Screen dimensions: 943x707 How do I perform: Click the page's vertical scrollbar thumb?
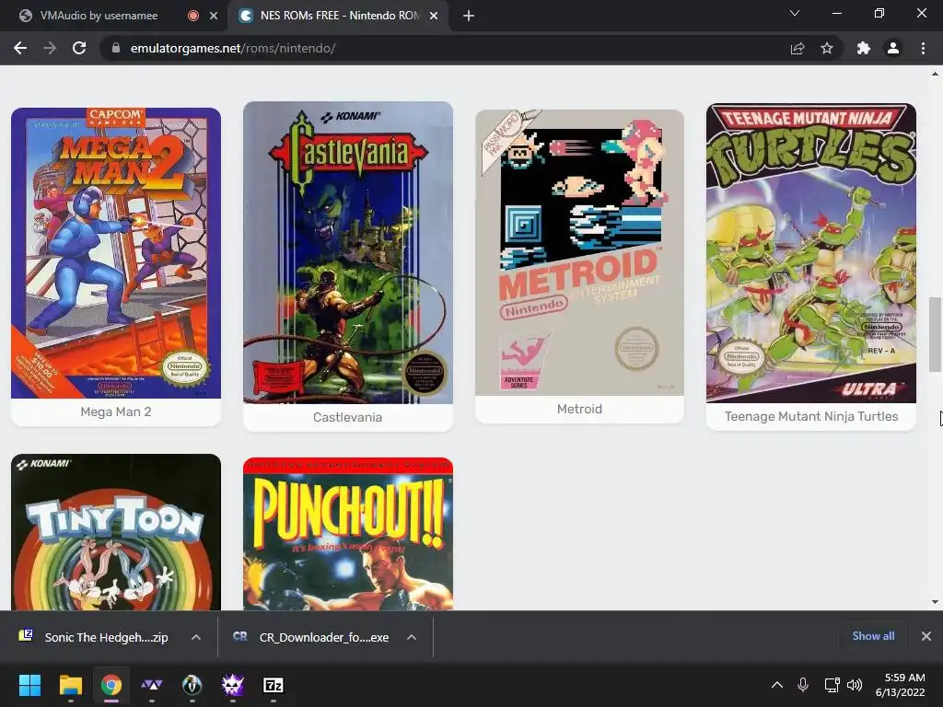click(x=935, y=334)
